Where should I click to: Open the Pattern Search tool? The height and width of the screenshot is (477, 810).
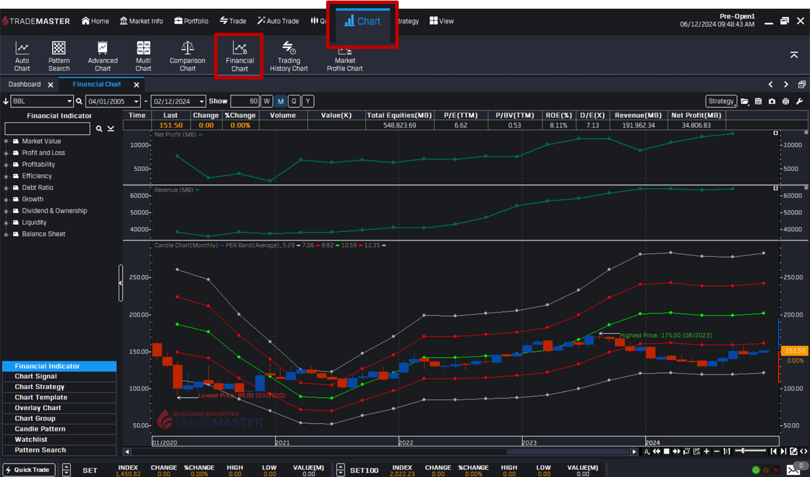pyautogui.click(x=59, y=56)
